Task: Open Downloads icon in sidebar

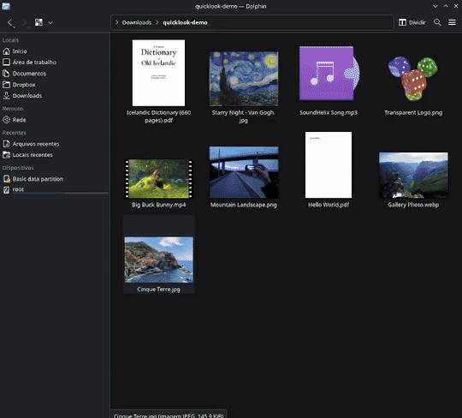Action: click(6, 96)
